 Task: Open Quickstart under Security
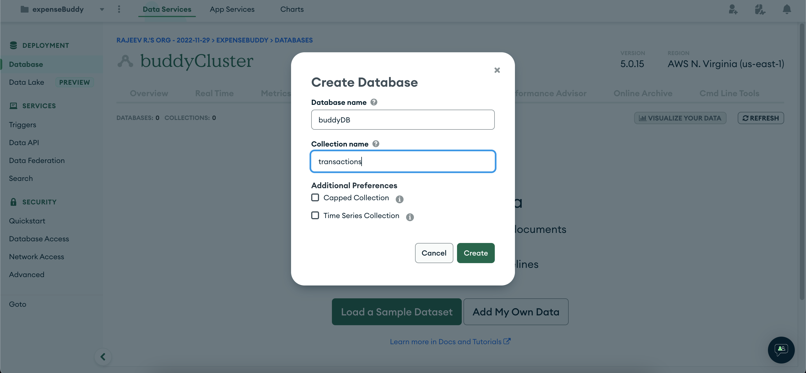[x=27, y=221]
